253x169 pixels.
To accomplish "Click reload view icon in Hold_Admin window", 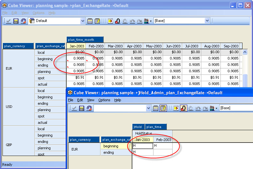I will click(x=89, y=108).
